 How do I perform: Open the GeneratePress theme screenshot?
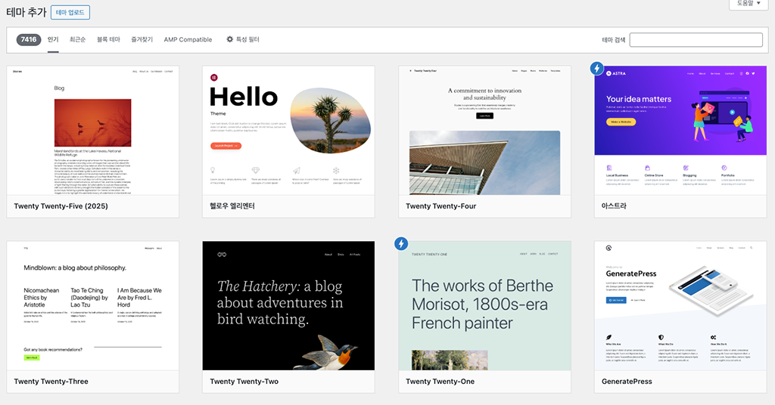[680, 305]
